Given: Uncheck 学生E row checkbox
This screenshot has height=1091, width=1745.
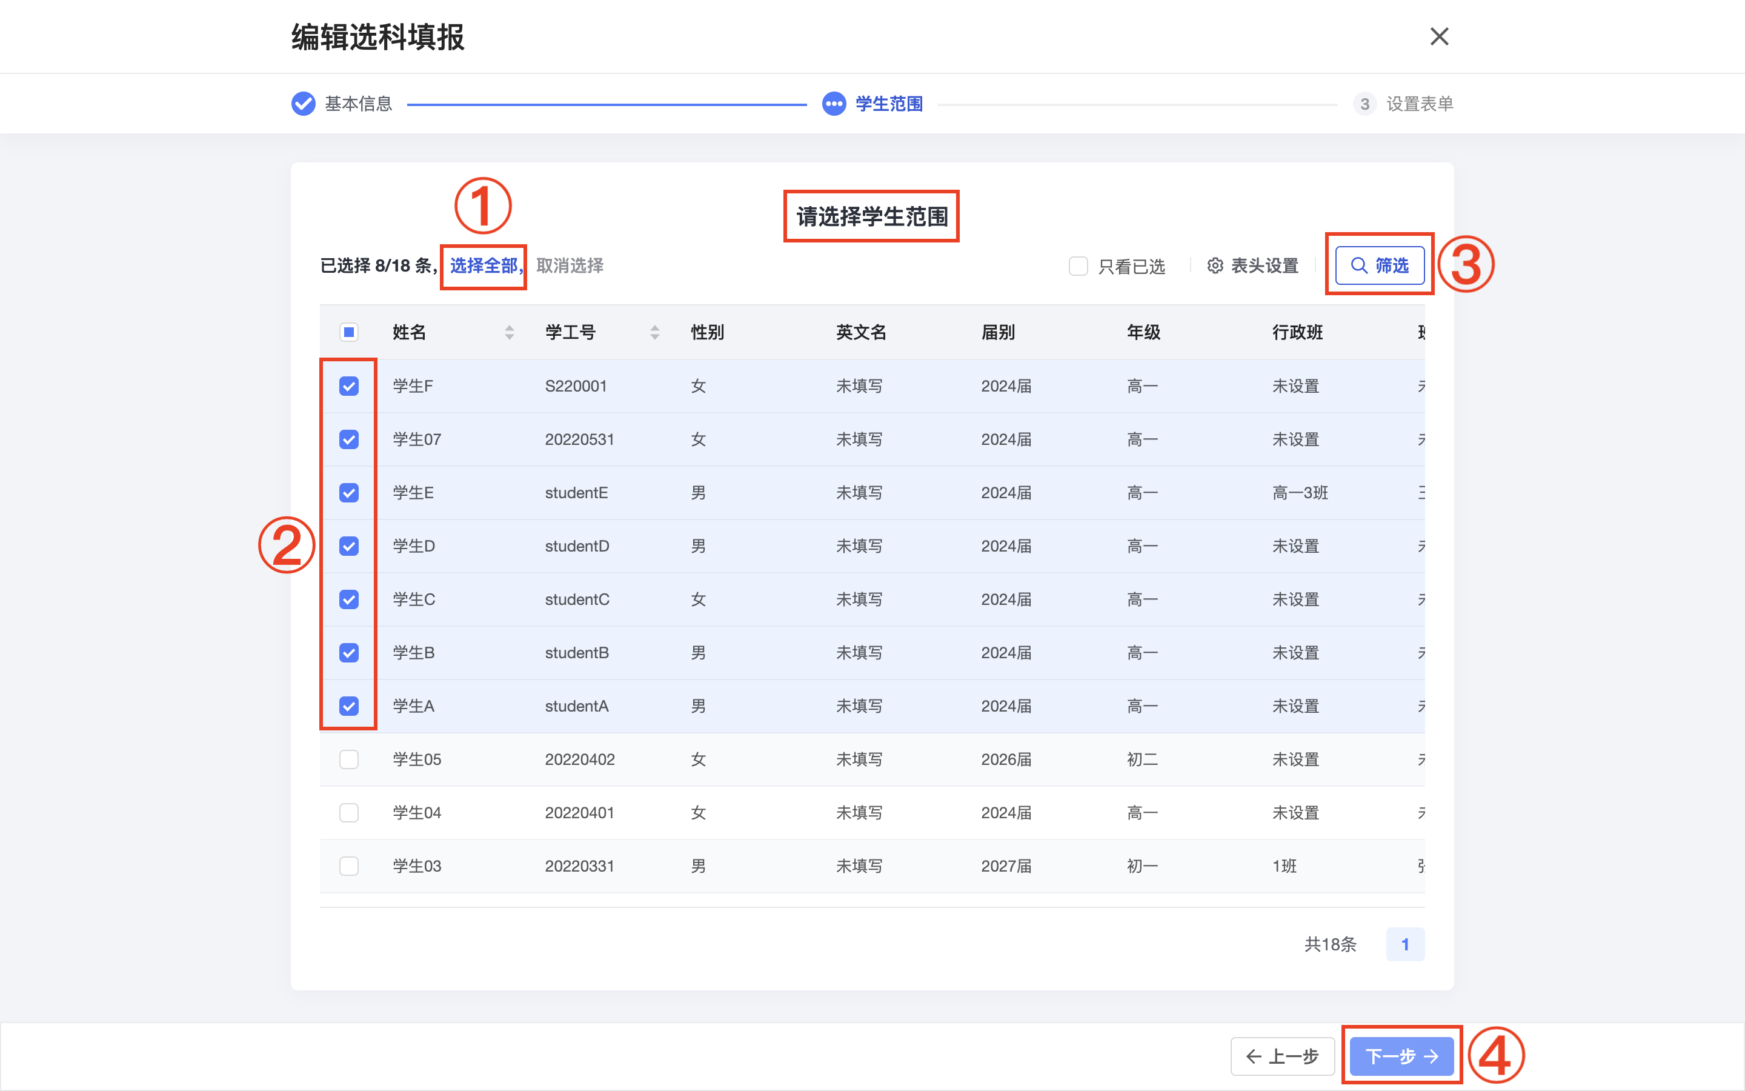Looking at the screenshot, I should [349, 493].
